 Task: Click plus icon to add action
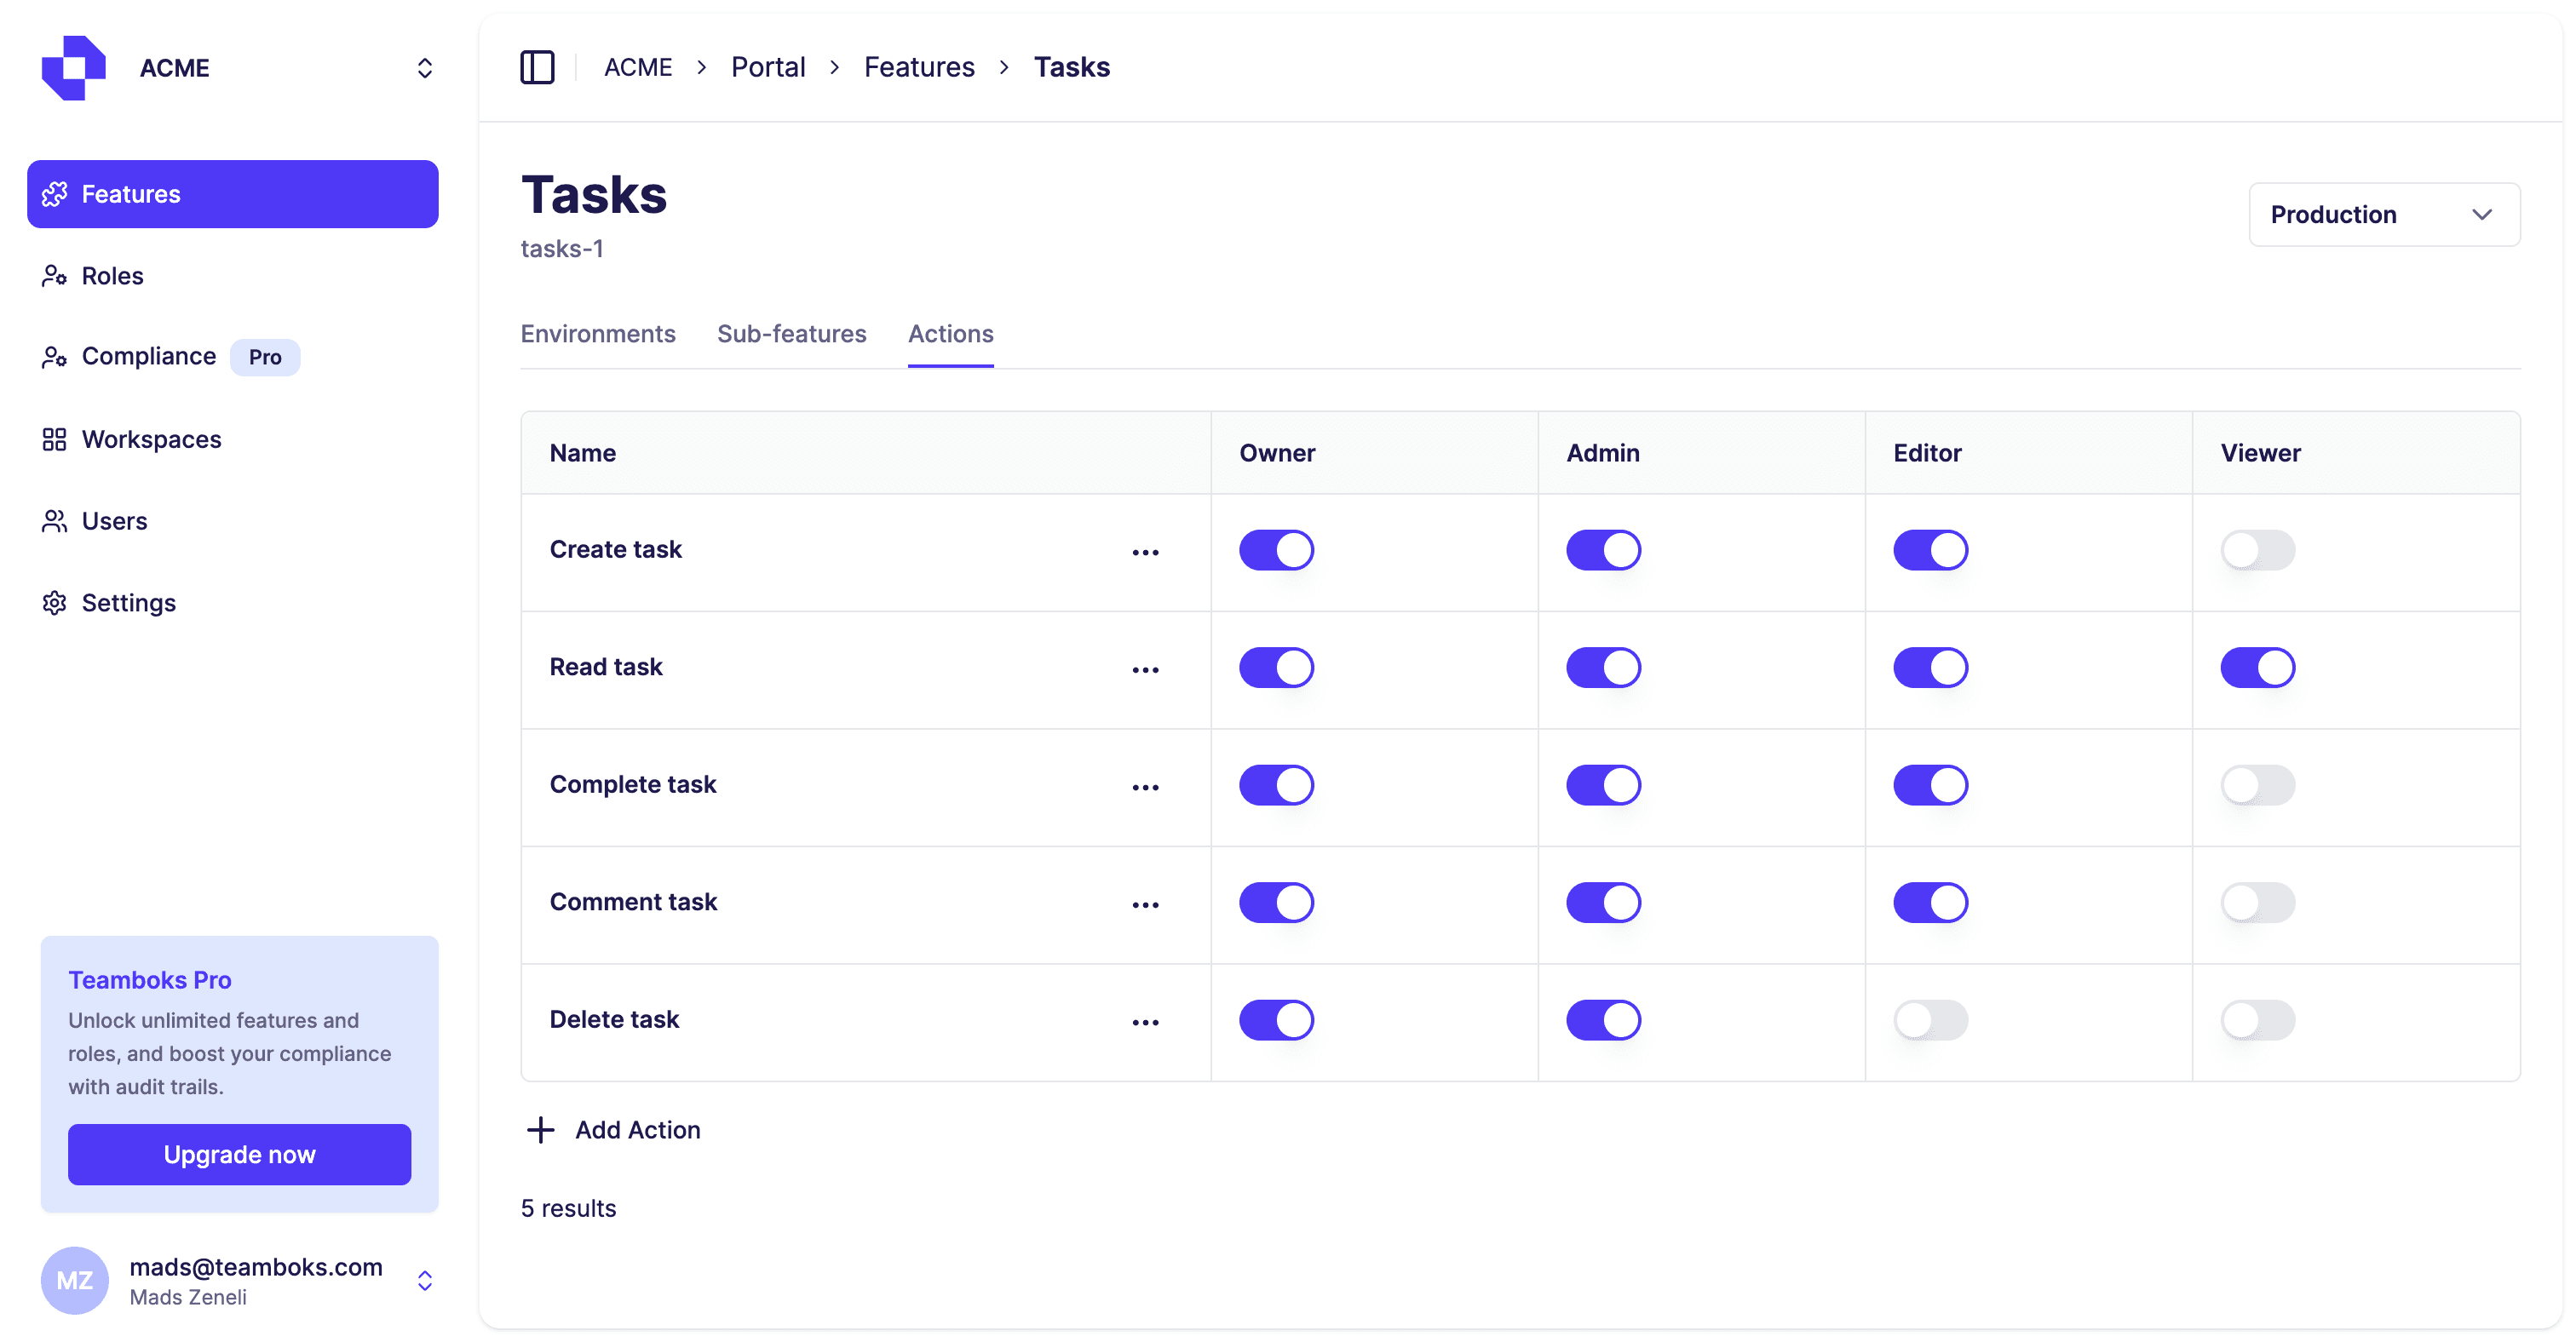point(540,1130)
